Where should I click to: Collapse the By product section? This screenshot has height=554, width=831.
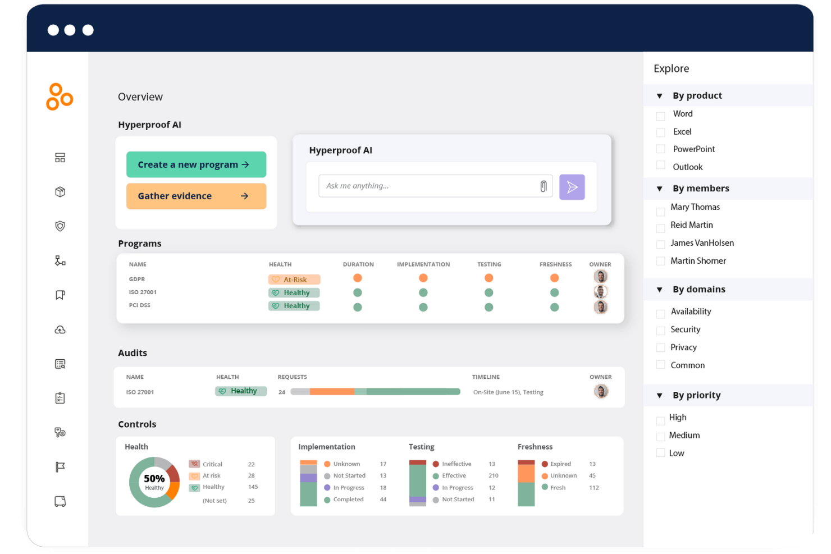[x=660, y=95]
